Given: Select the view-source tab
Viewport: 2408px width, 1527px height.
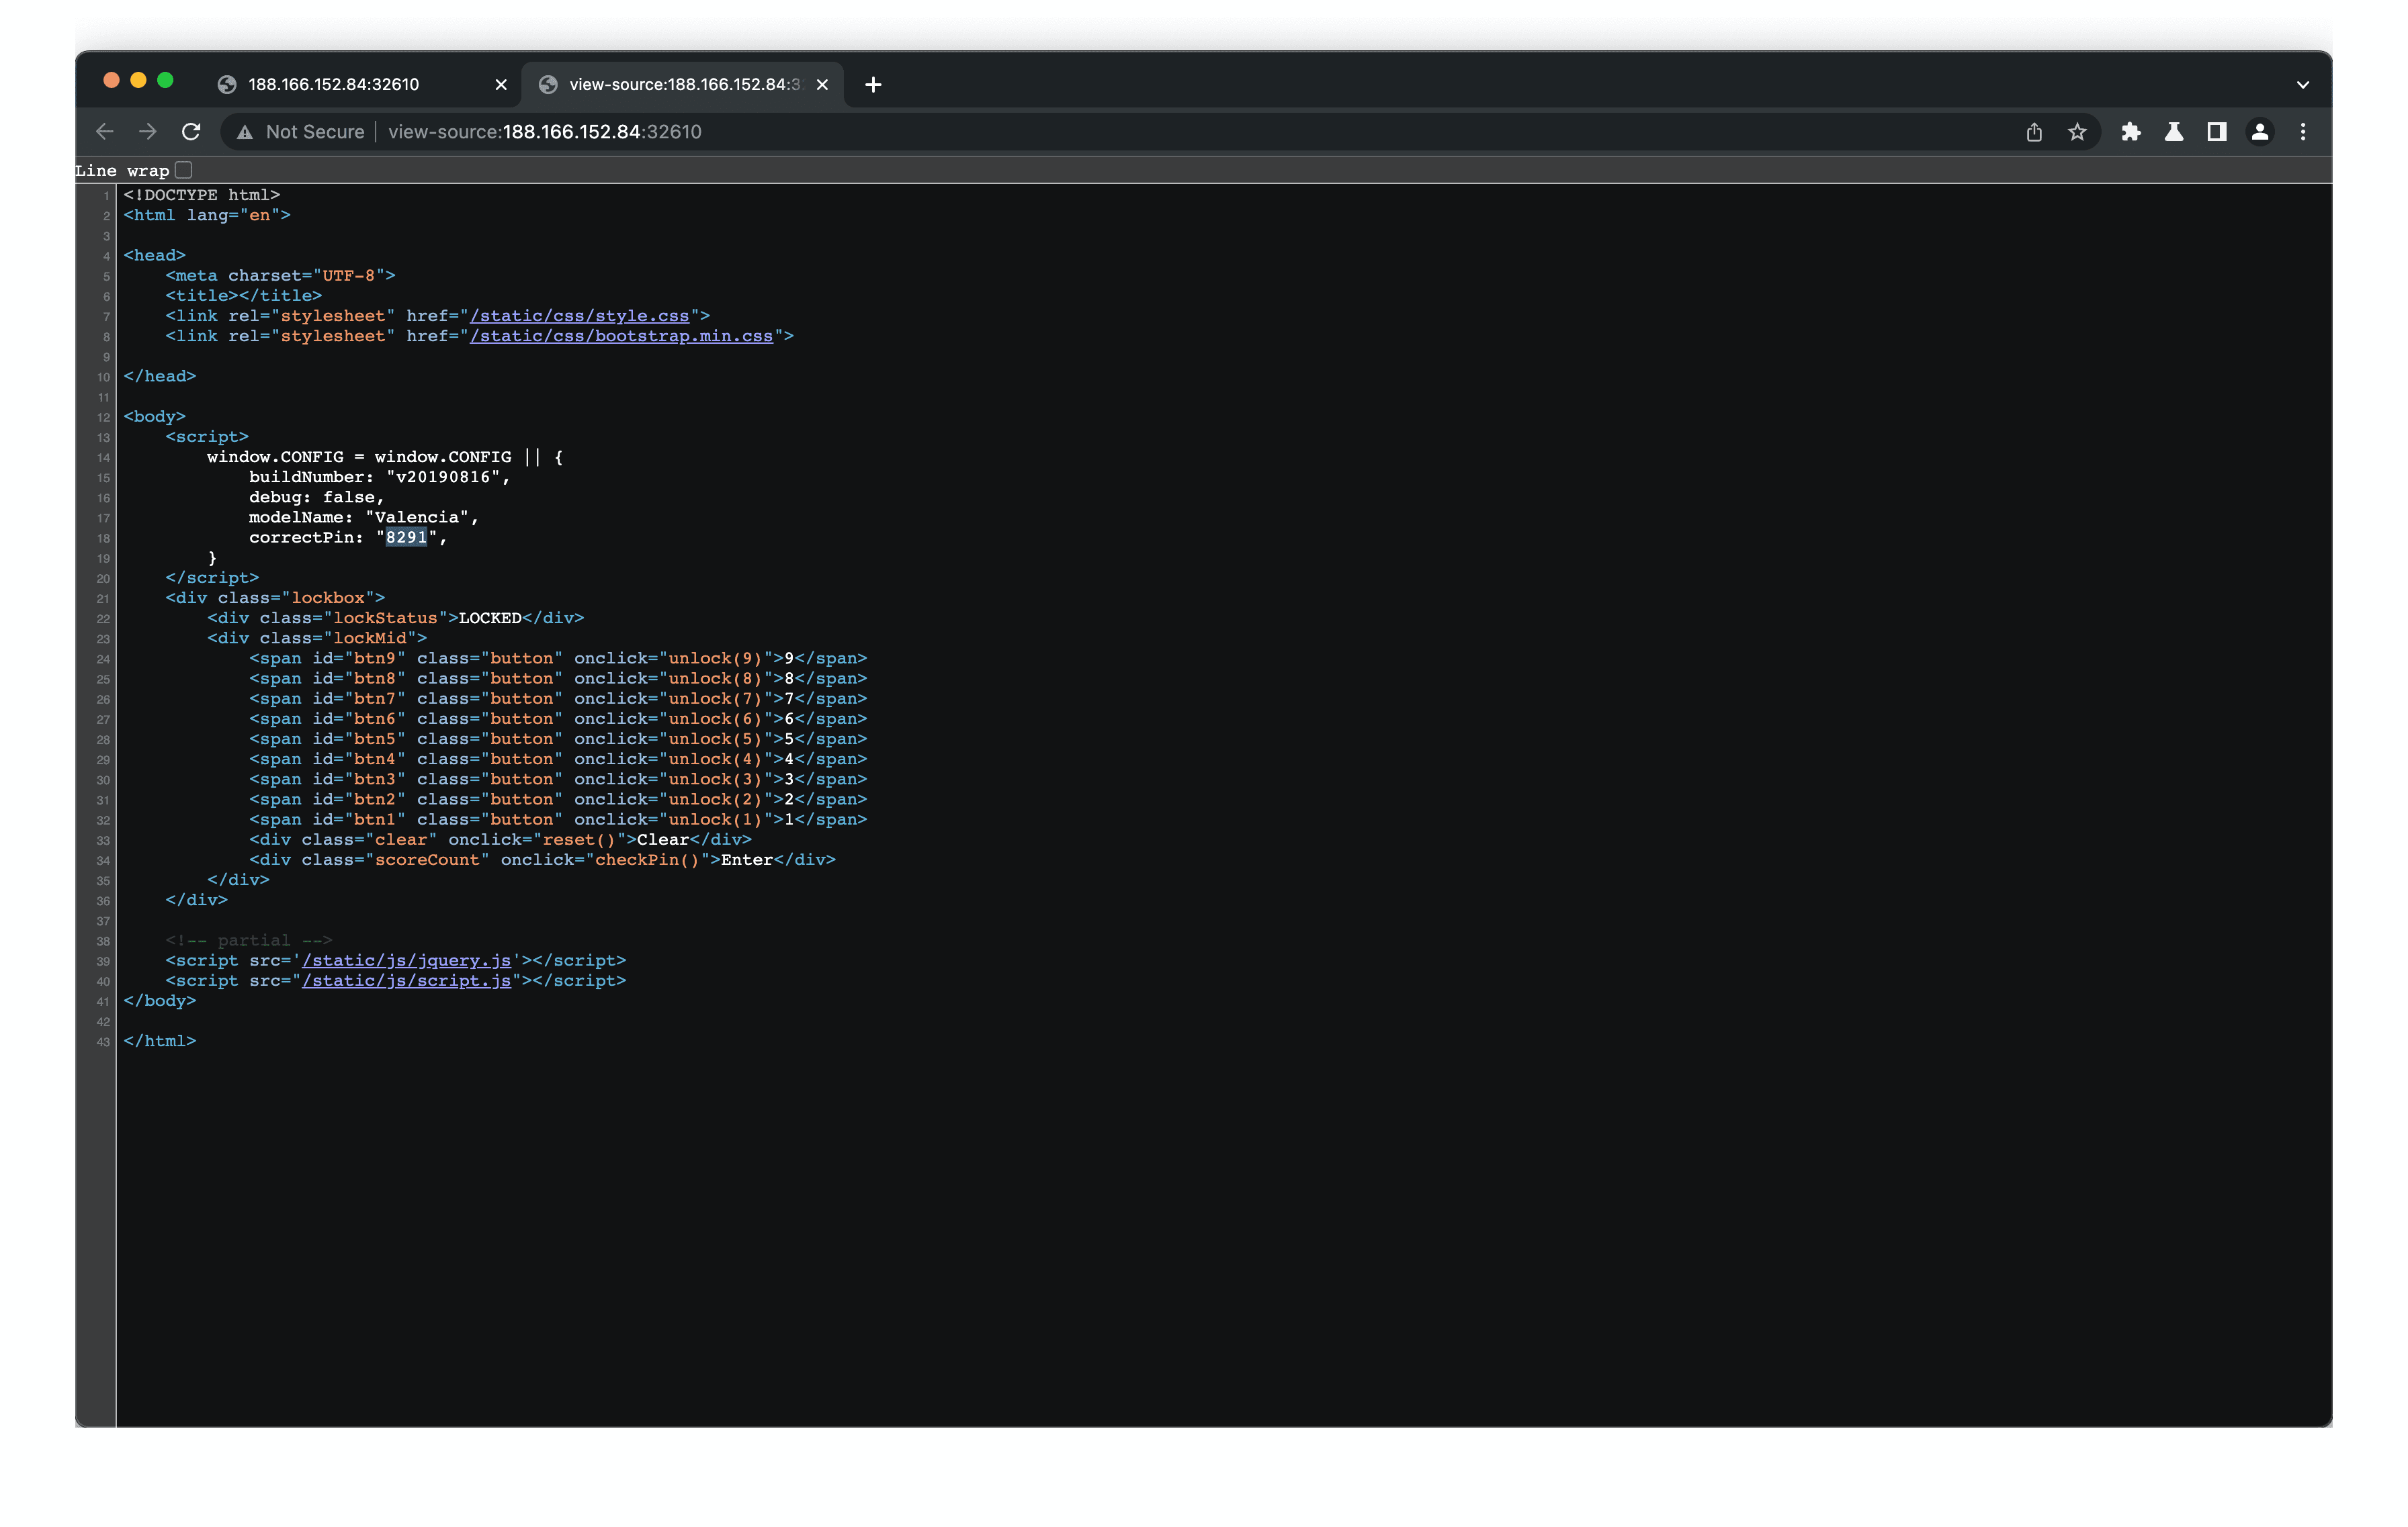Looking at the screenshot, I should 683,85.
